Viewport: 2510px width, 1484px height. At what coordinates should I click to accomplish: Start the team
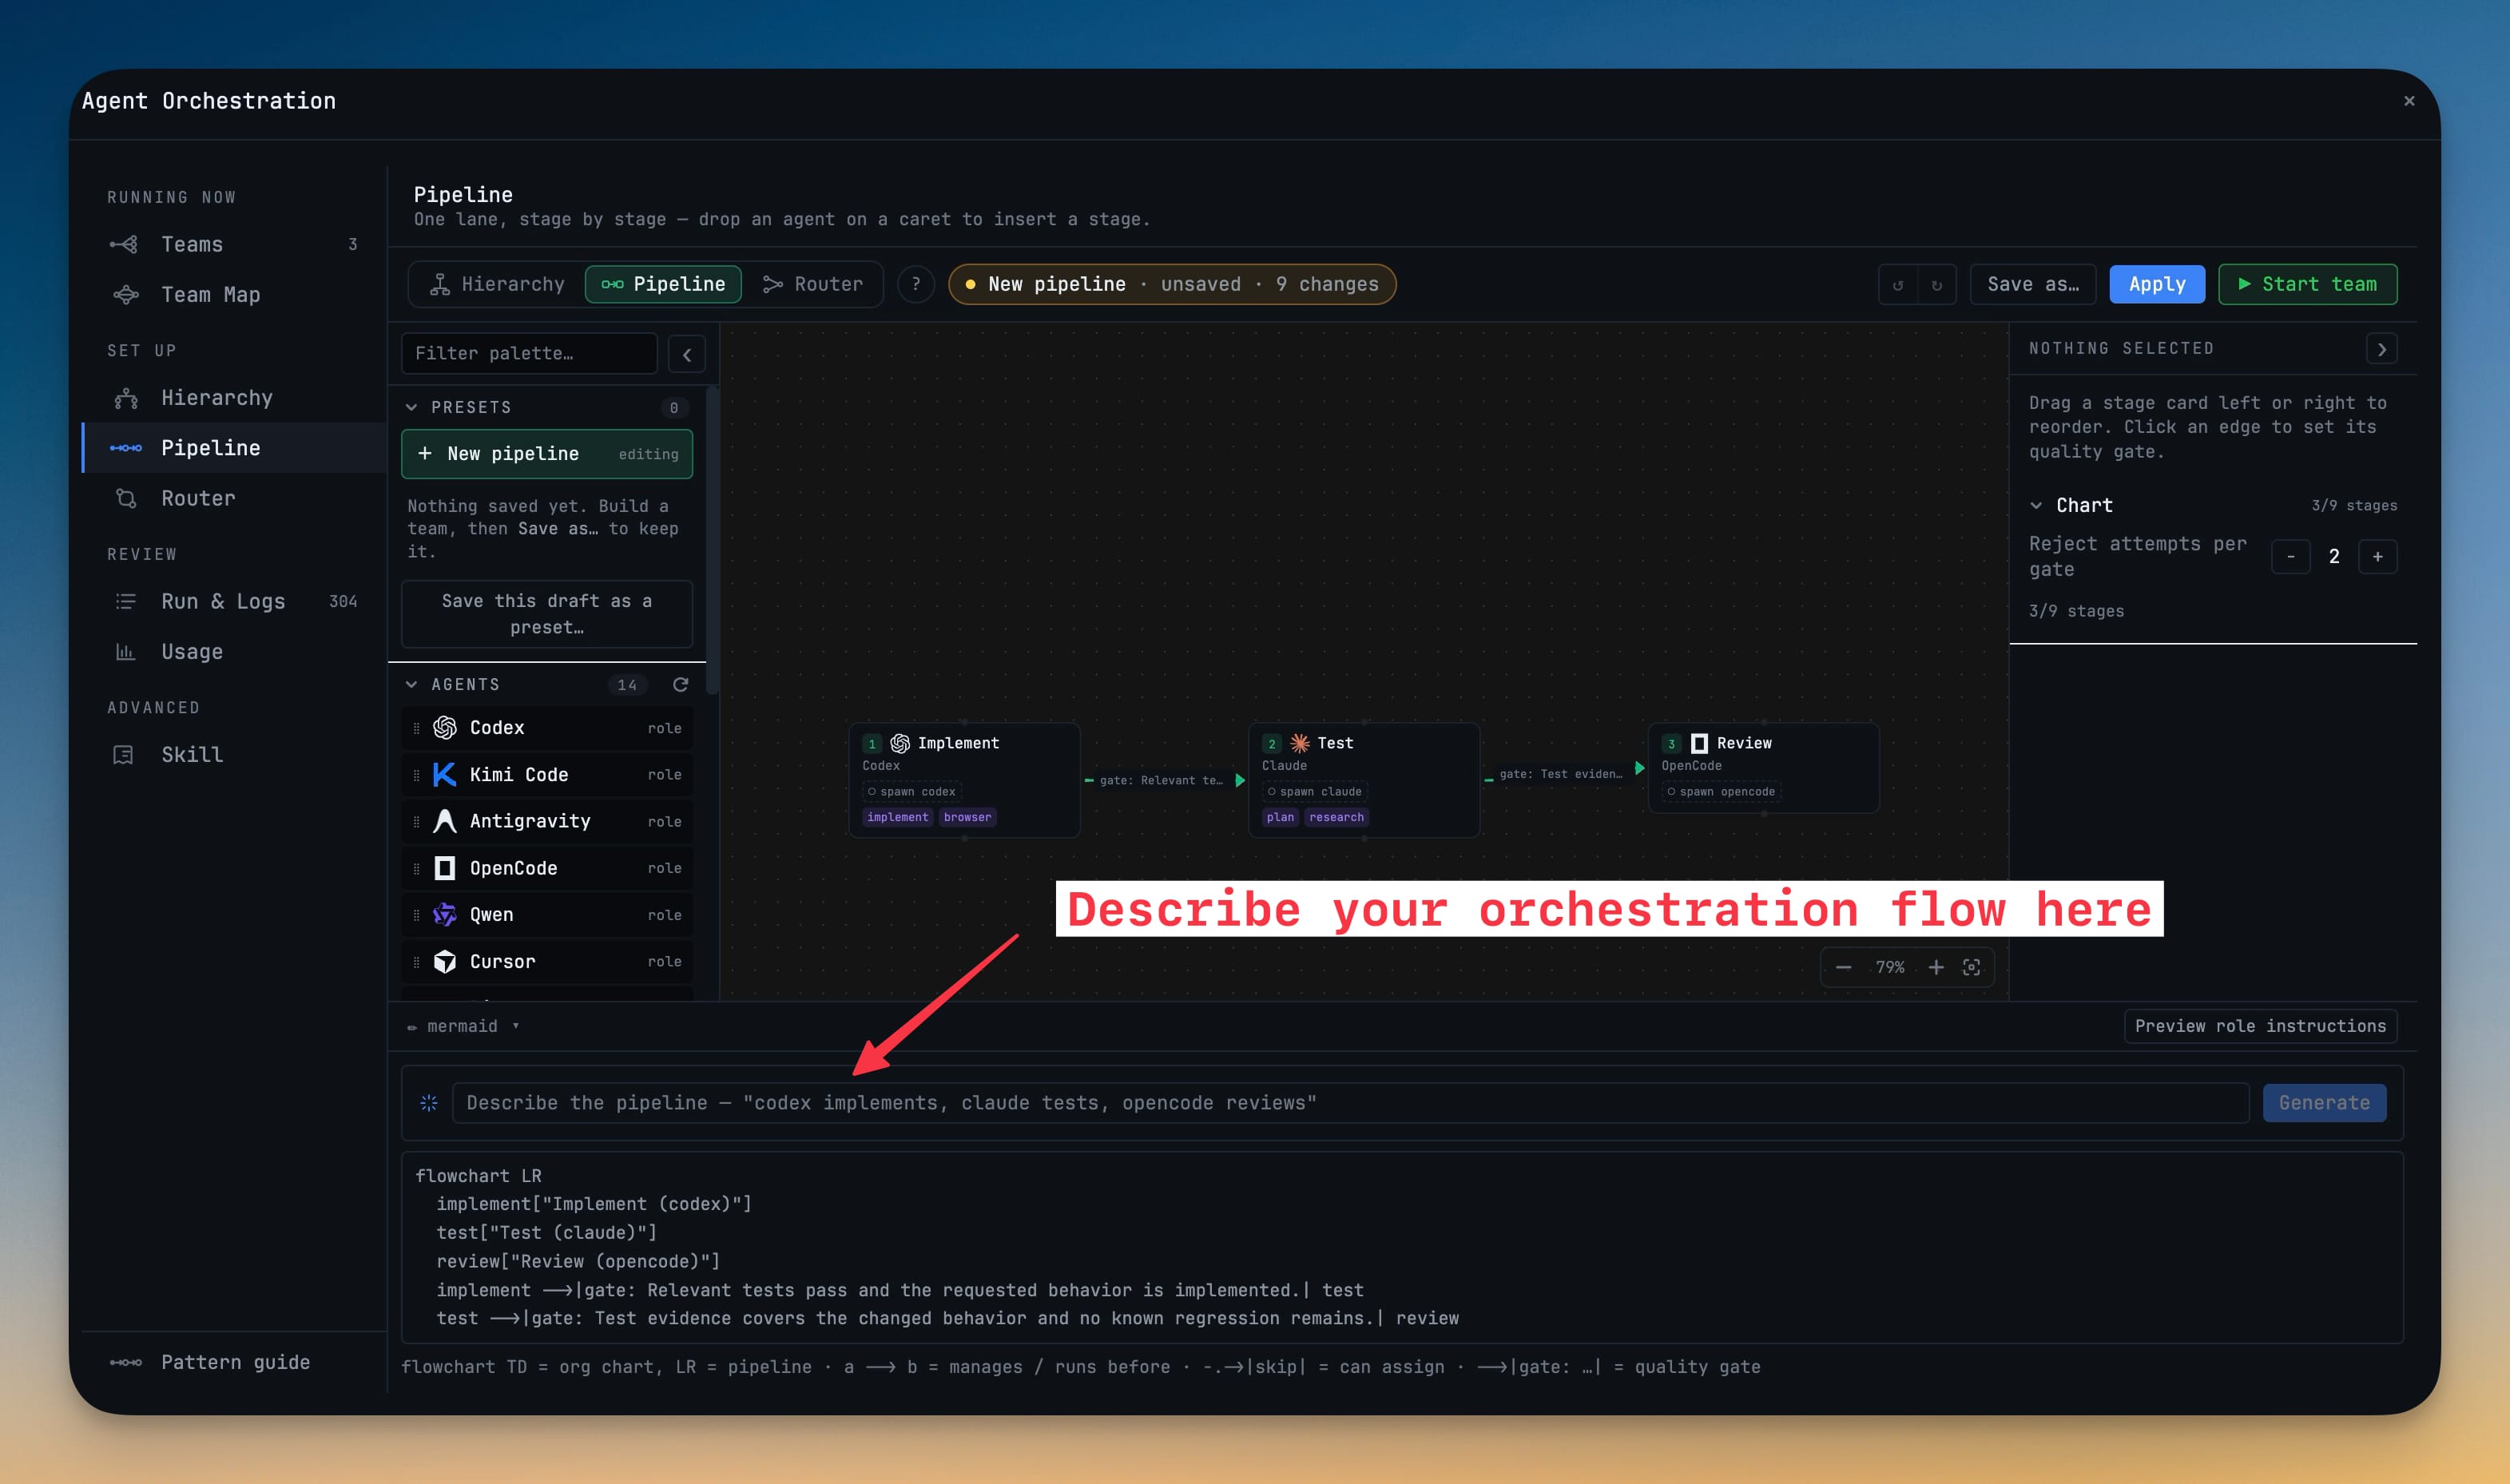point(2307,284)
